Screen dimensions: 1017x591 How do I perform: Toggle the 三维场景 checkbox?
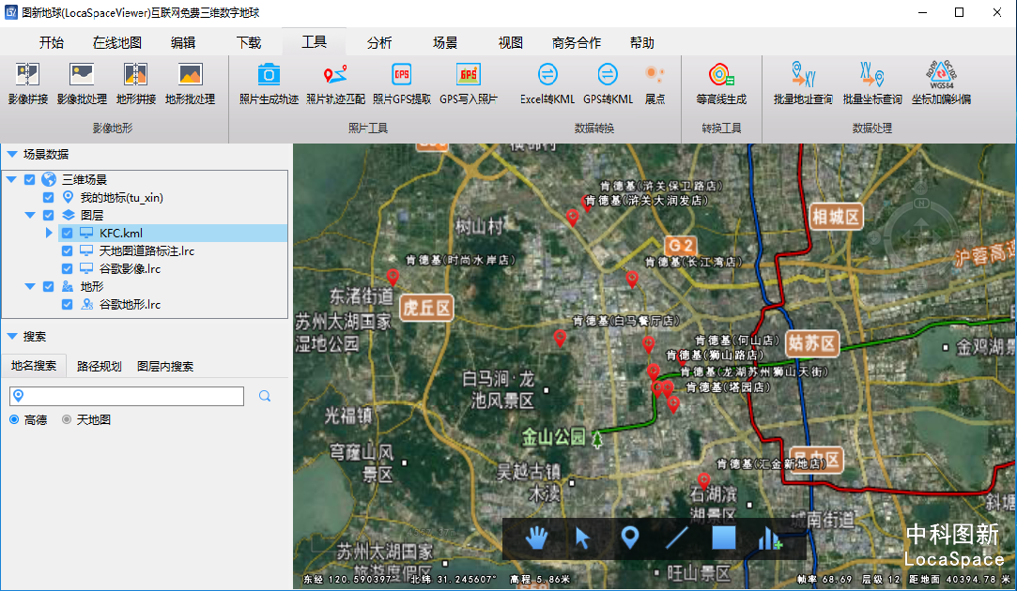pos(30,179)
